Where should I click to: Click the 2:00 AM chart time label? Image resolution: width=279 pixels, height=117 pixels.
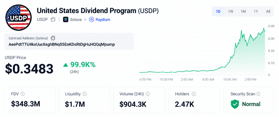tap(187, 79)
